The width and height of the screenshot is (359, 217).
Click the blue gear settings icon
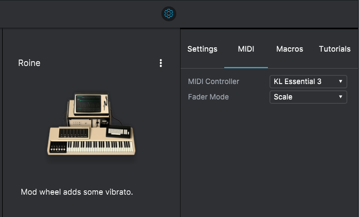click(x=169, y=14)
